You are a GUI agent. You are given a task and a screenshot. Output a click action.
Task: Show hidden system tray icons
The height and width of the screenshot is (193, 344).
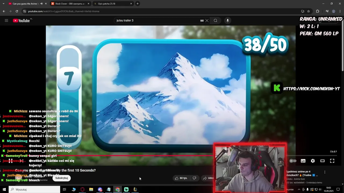tap(299, 190)
